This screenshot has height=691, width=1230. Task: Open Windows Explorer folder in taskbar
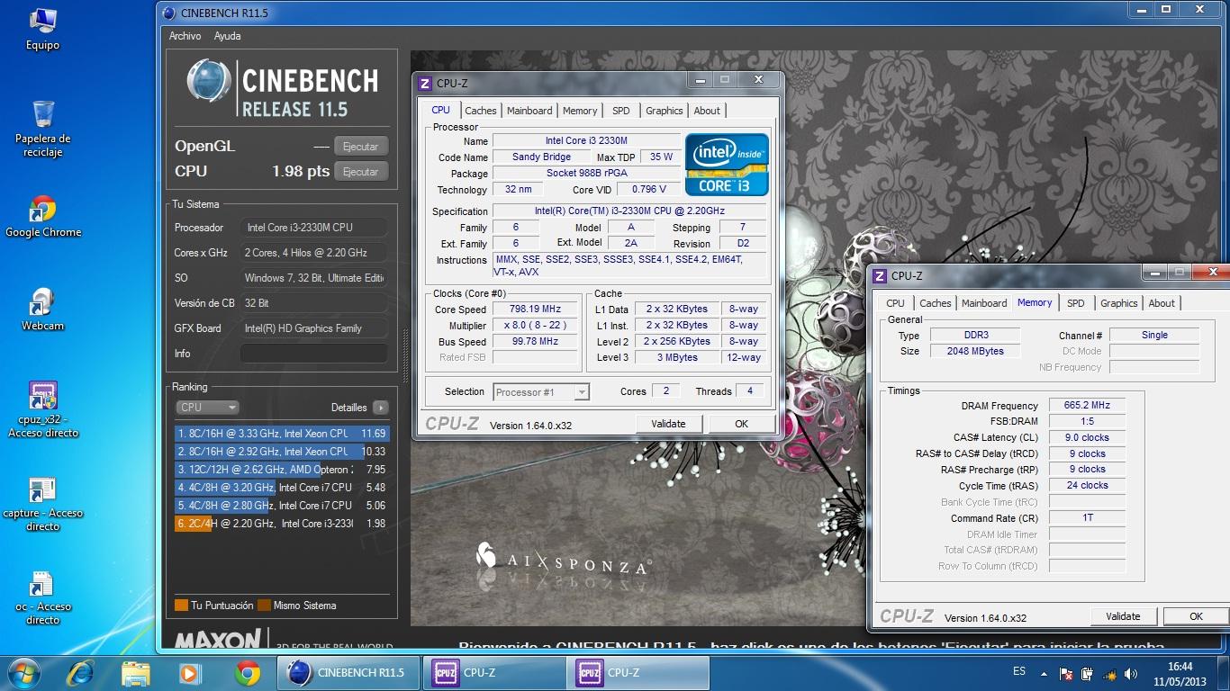pos(136,673)
